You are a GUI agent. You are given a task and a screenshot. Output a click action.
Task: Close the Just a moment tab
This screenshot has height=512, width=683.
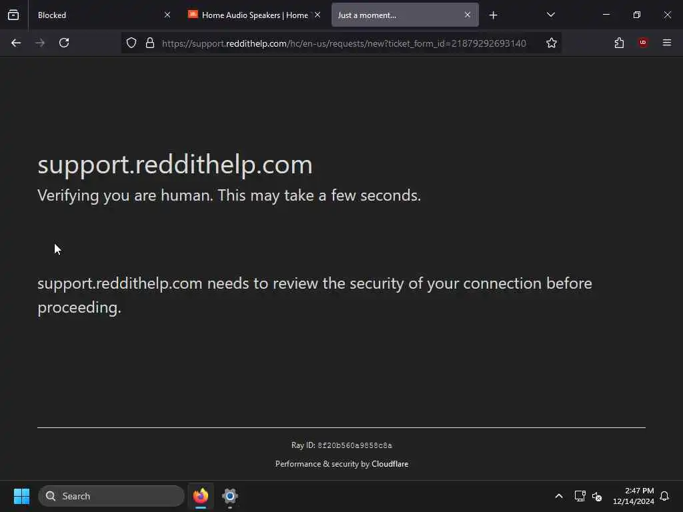tap(468, 15)
